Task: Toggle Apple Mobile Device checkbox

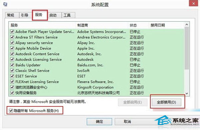Action: point(12,48)
